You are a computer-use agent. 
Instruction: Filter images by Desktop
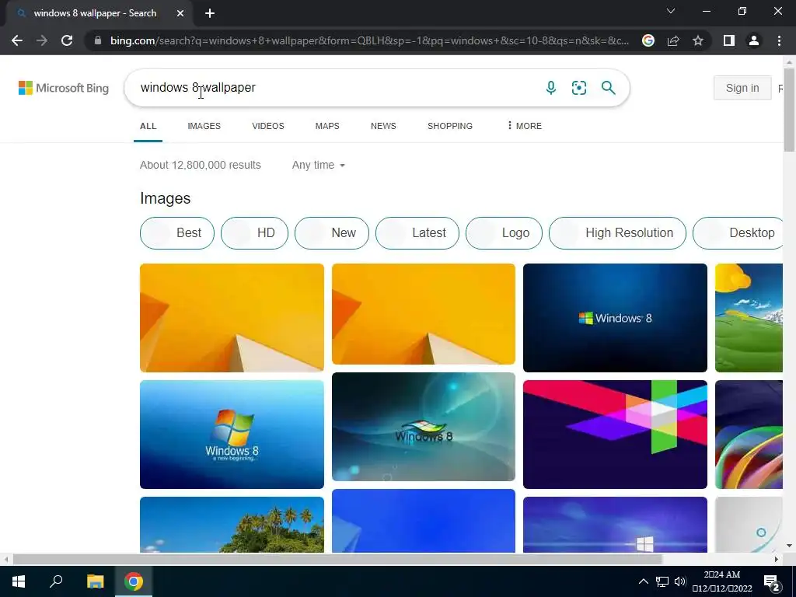738,233
